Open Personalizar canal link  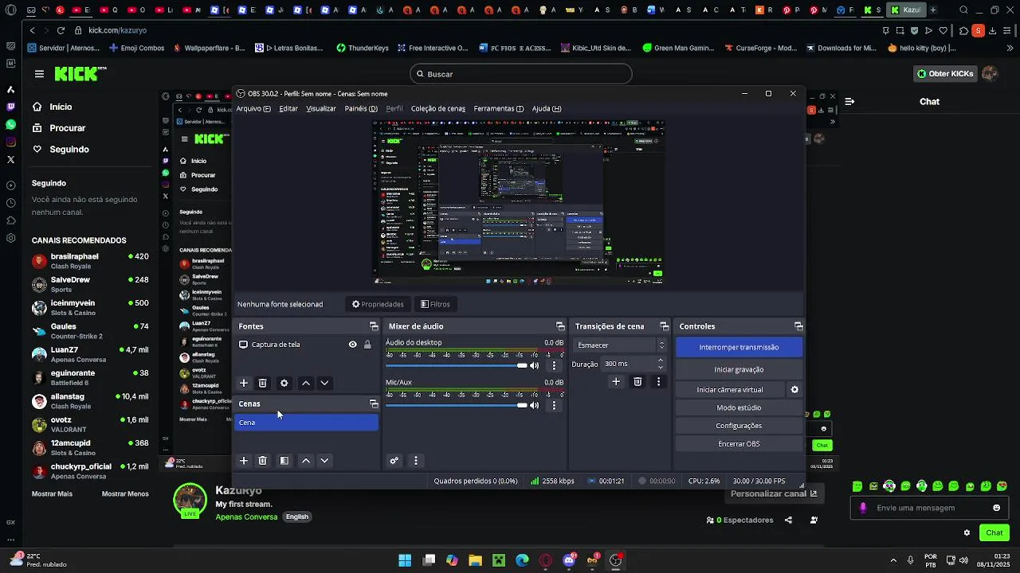click(774, 493)
